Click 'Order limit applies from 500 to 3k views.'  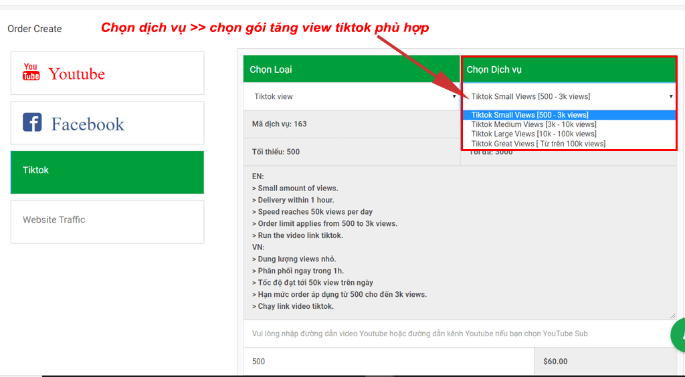(325, 223)
